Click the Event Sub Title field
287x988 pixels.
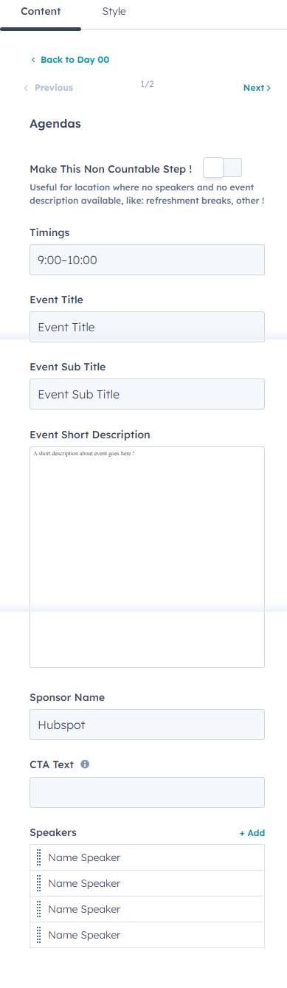tap(147, 394)
